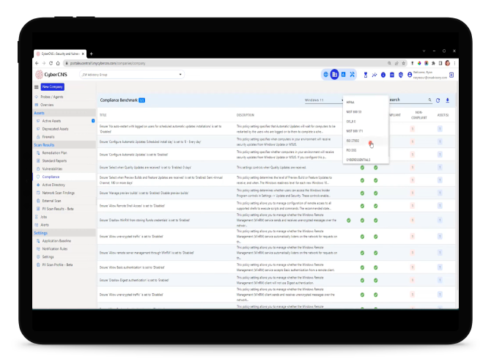This screenshot has width=491, height=362.
Task: Open Notification Rules under Settings
Action: [x=56, y=249]
